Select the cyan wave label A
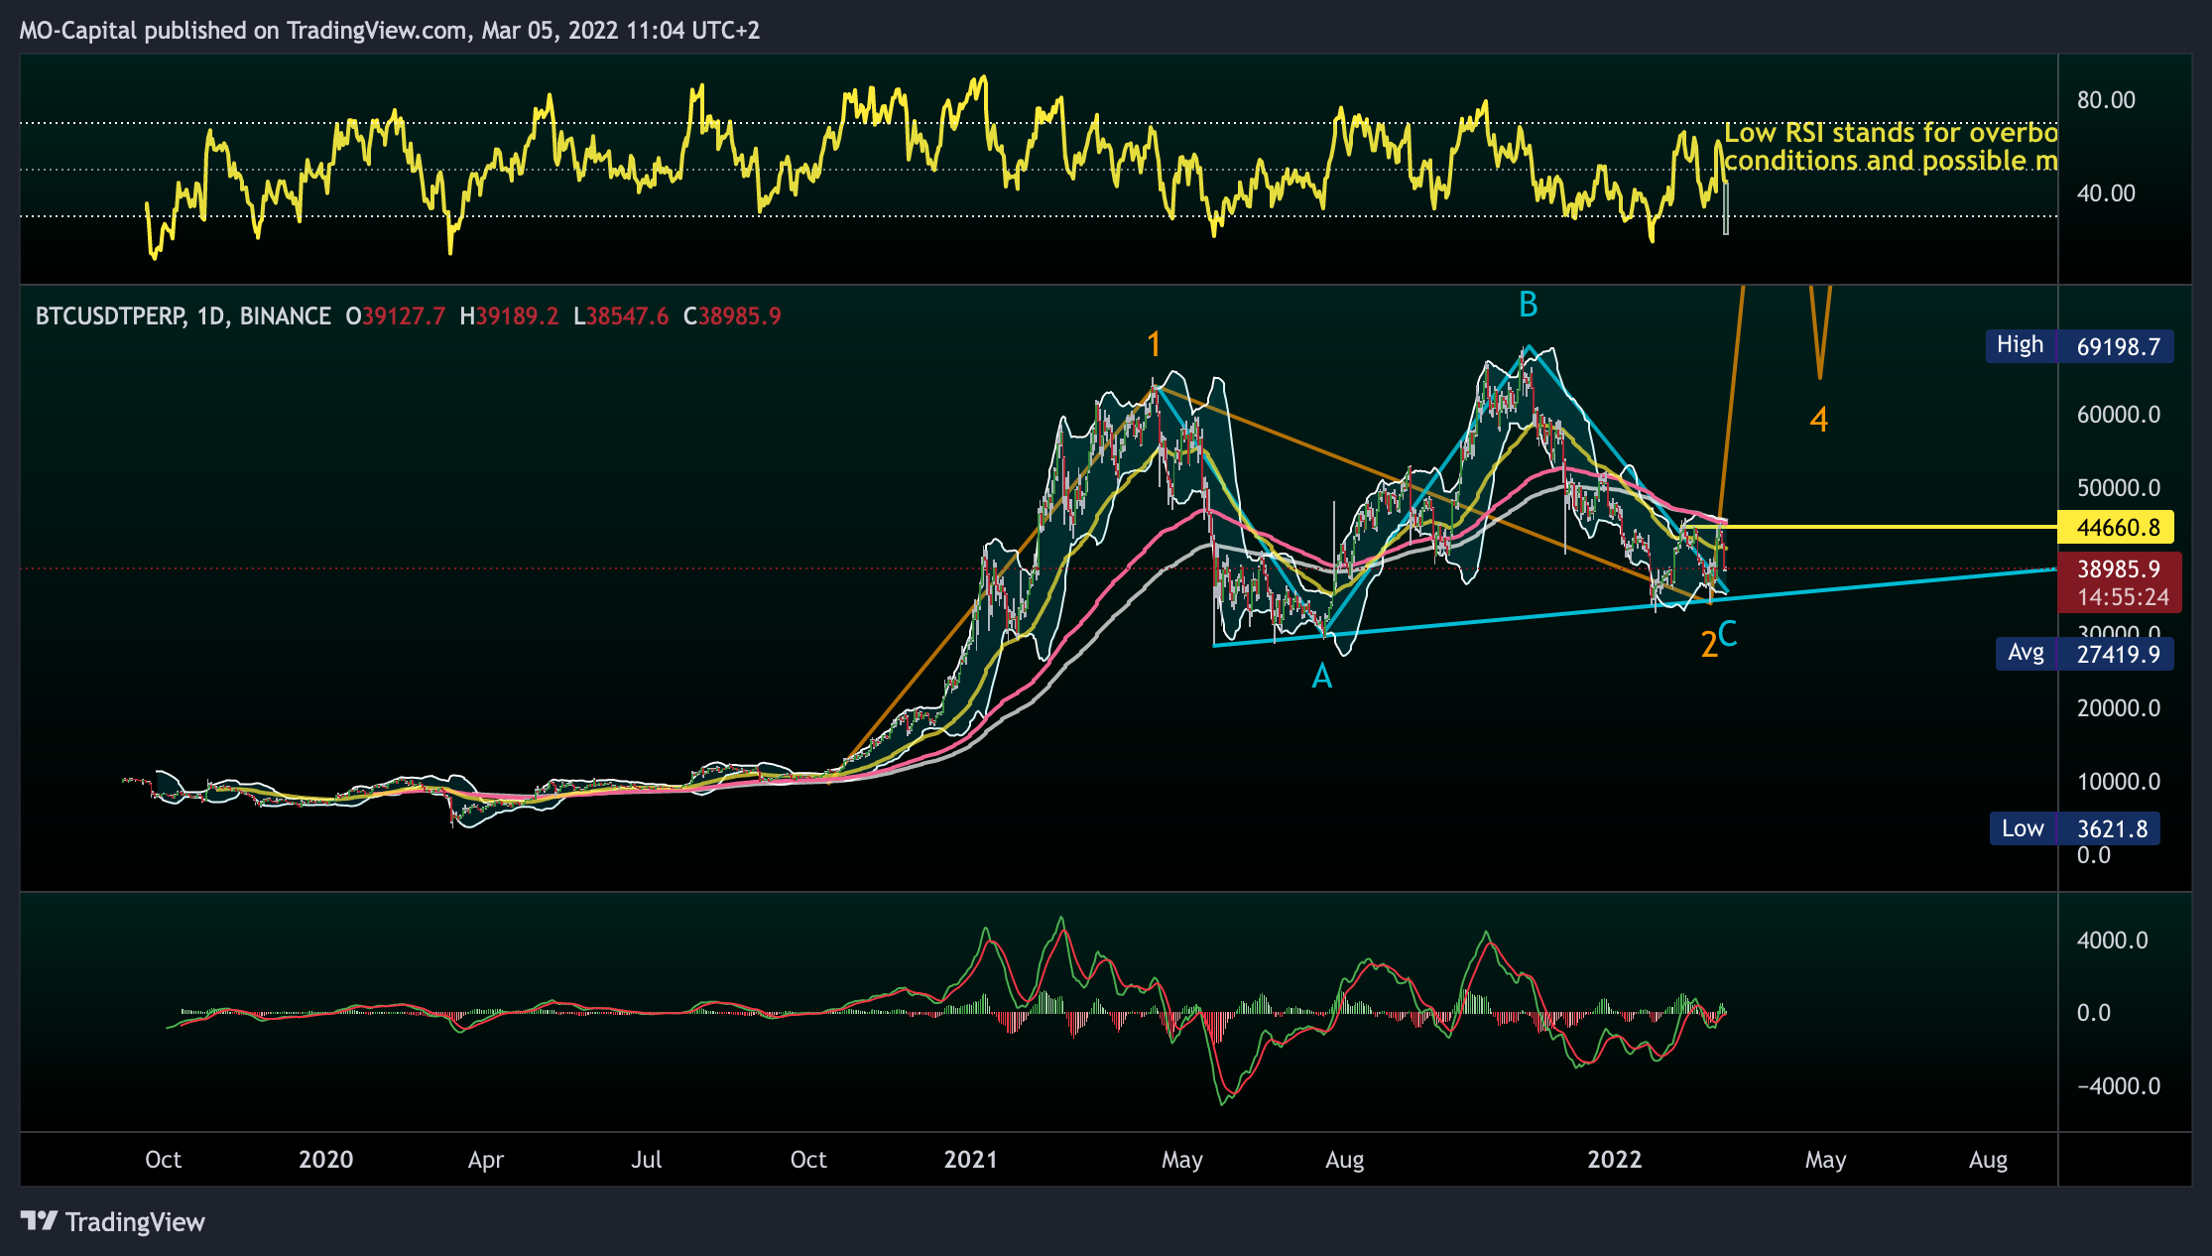2212x1256 pixels. click(1322, 677)
